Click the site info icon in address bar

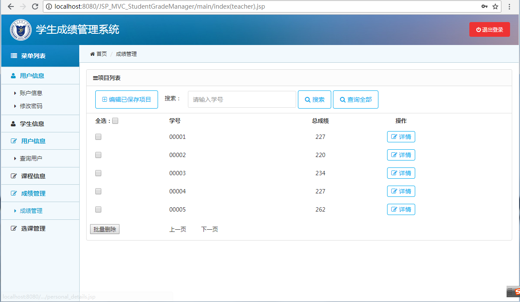49,6
